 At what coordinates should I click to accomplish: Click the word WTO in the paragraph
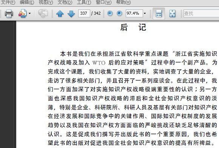pos(99,63)
